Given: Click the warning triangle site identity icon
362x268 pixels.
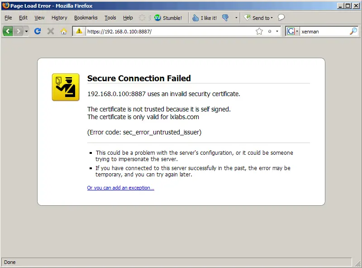Looking at the screenshot, I should point(79,31).
